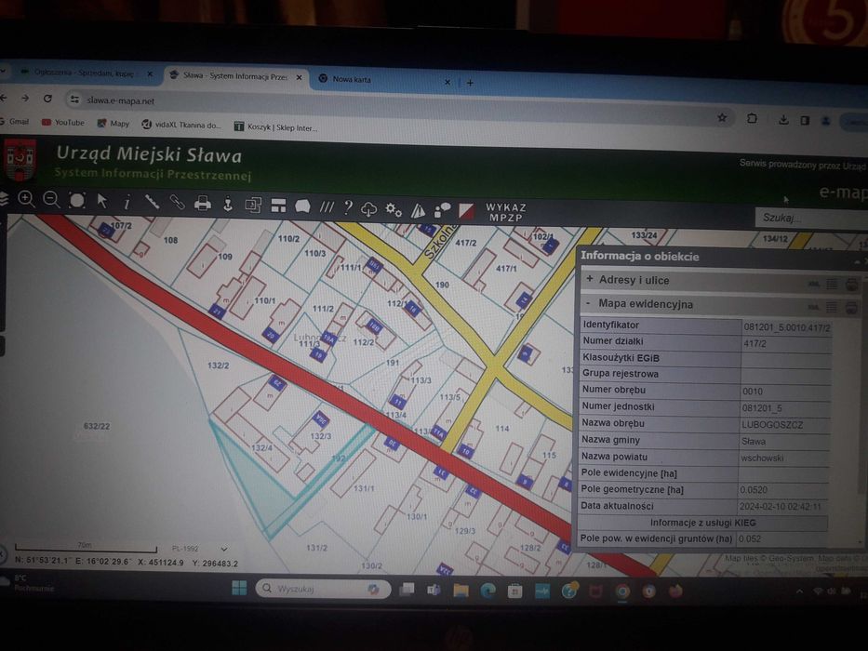This screenshot has width=868, height=651.
Task: Click the Informacje z usługi KIEG header
Action: [x=702, y=523]
